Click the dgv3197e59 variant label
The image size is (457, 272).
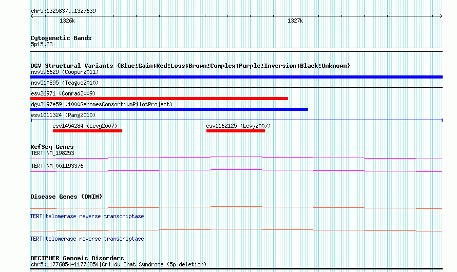[x=102, y=104]
